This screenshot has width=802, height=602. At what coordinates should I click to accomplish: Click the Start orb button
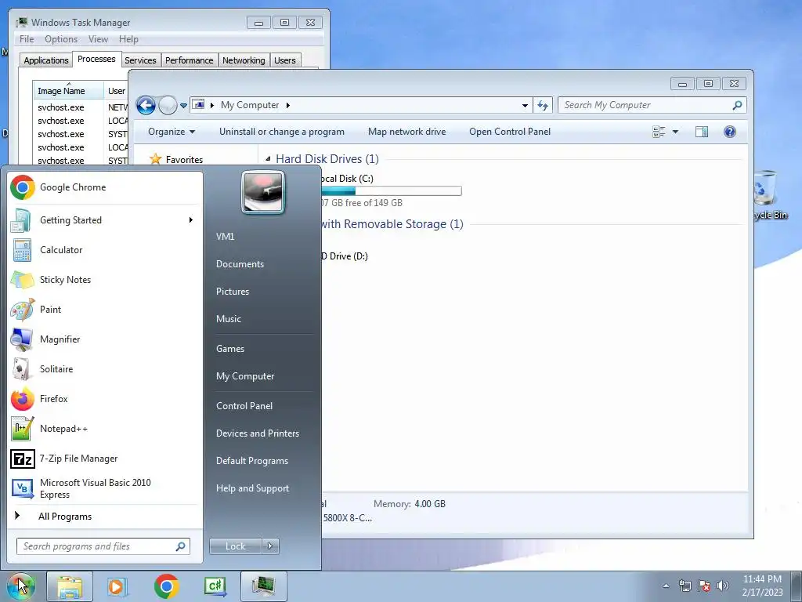[20, 586]
